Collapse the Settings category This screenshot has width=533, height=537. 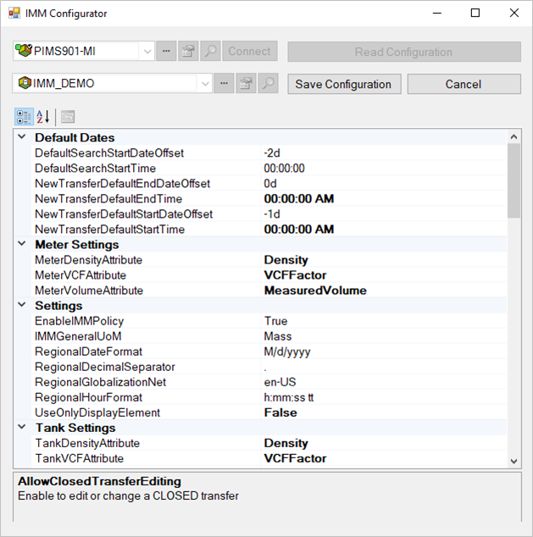22,305
